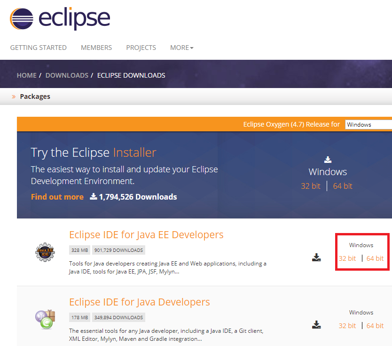The height and width of the screenshot is (346, 392).
Task: Click the 328 MB size badge
Action: click(x=79, y=250)
